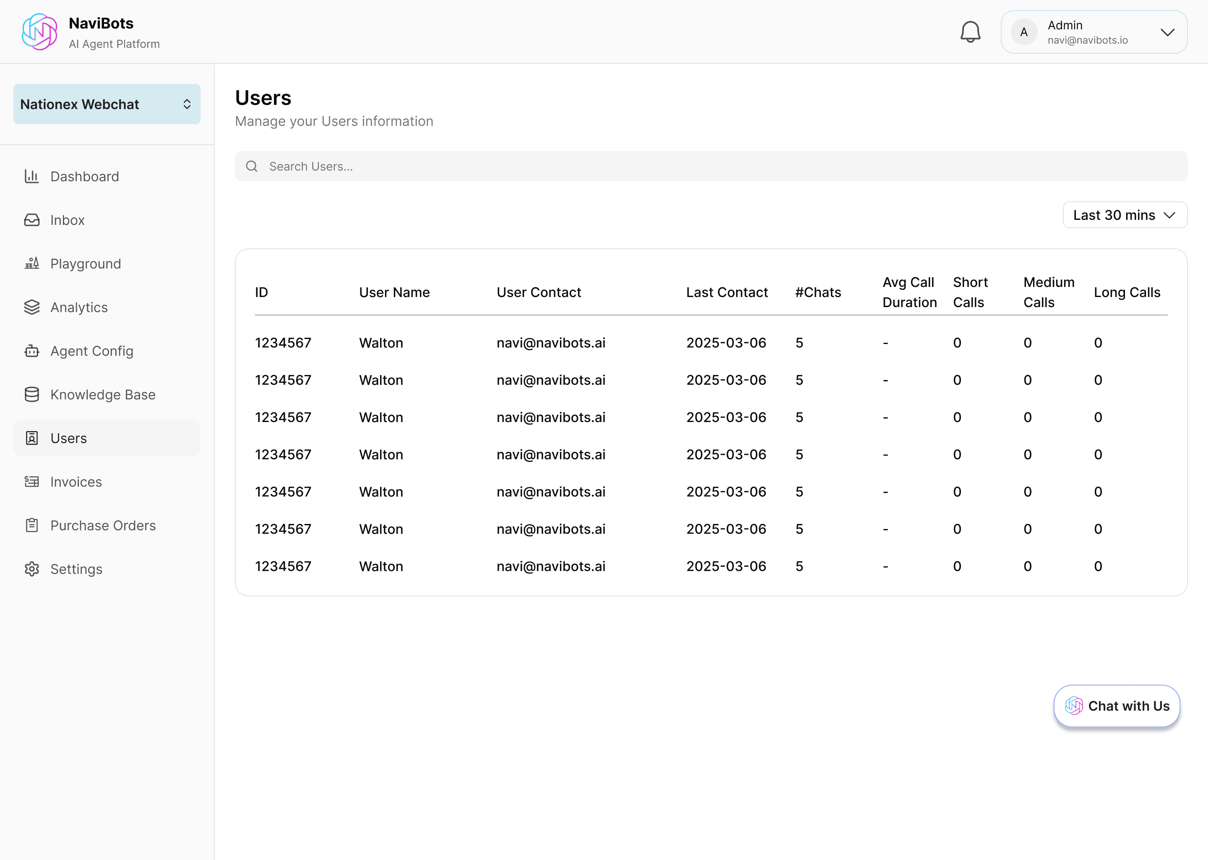The image size is (1208, 860).
Task: Click the Settings gear icon
Action: click(32, 569)
